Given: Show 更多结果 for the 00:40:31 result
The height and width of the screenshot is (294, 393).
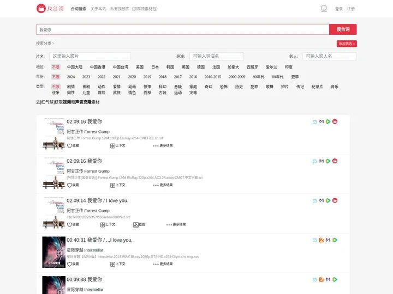Looking at the screenshot, I should coord(163,264).
